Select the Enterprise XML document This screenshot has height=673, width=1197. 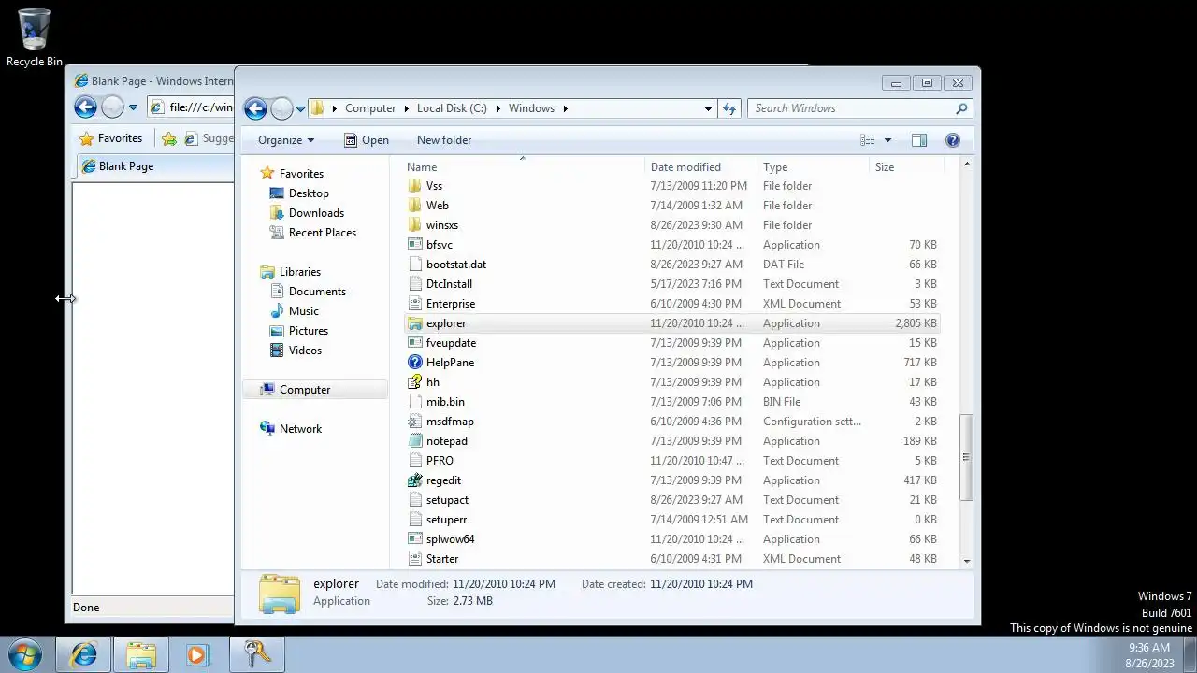[x=672, y=304]
